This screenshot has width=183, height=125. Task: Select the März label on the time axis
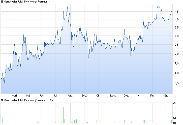coord(166,96)
